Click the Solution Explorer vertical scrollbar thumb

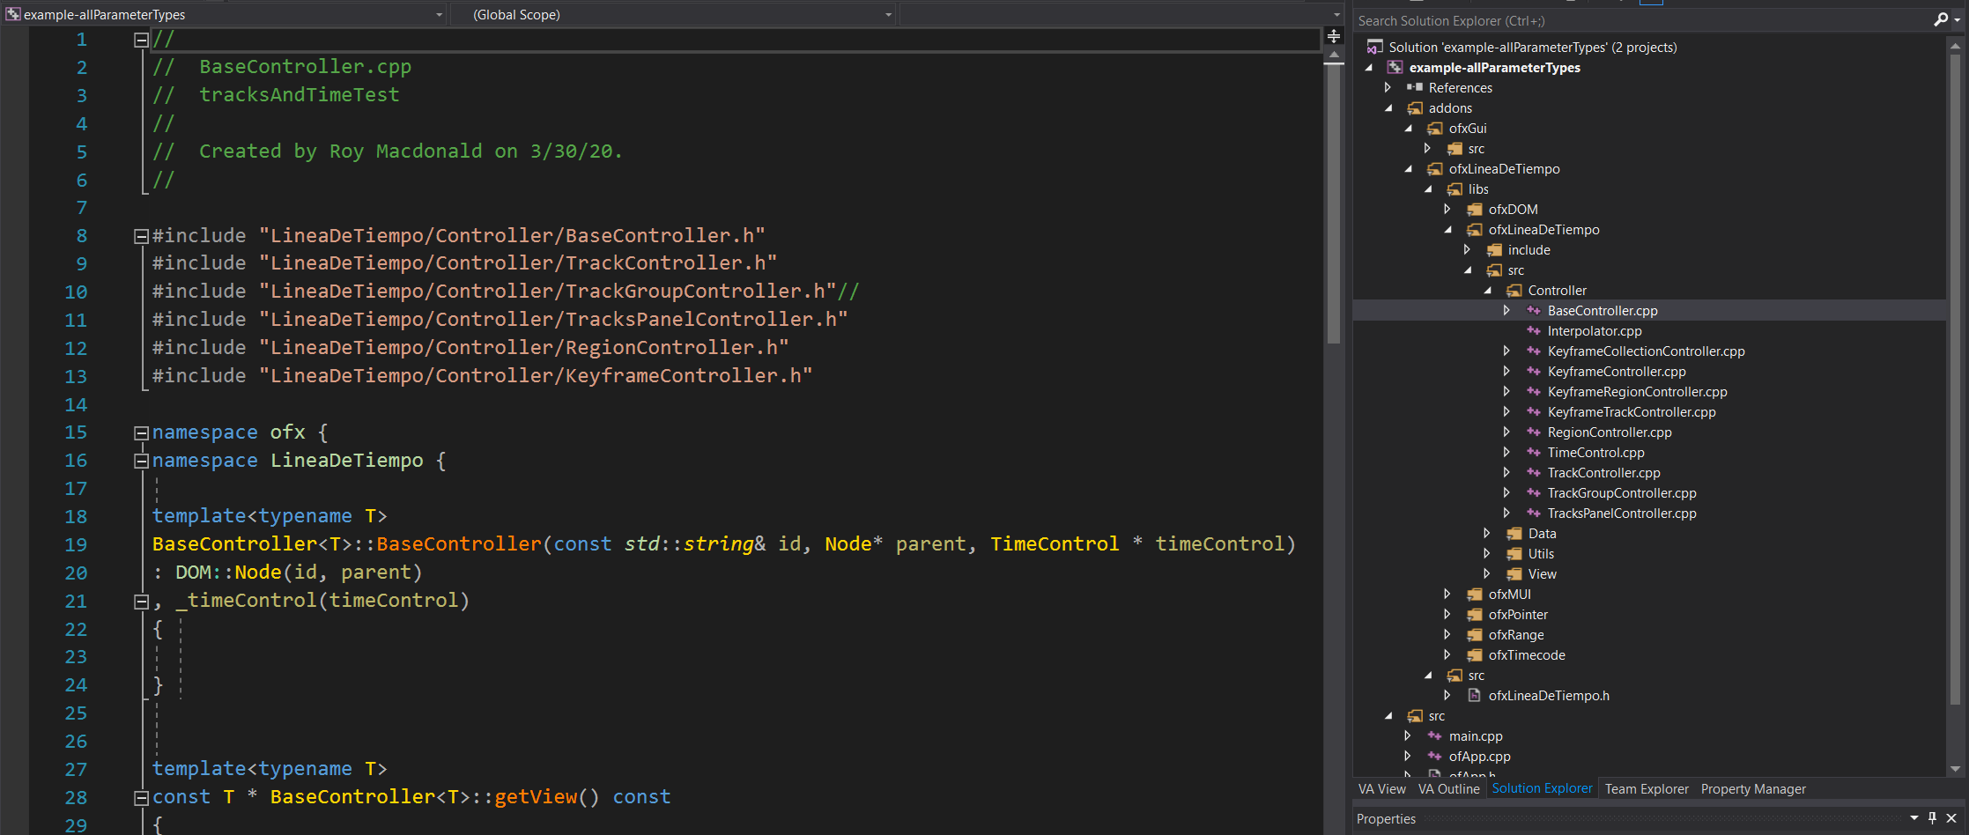pos(1955,379)
